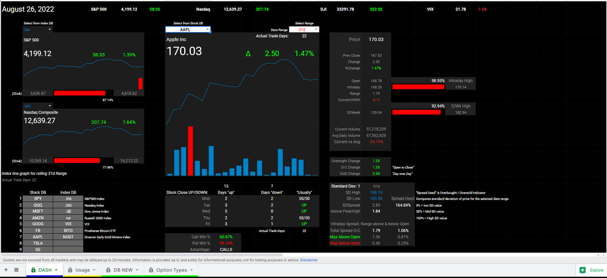607x278 pixels.
Task: Click the Explore star icon
Action: (582, 270)
